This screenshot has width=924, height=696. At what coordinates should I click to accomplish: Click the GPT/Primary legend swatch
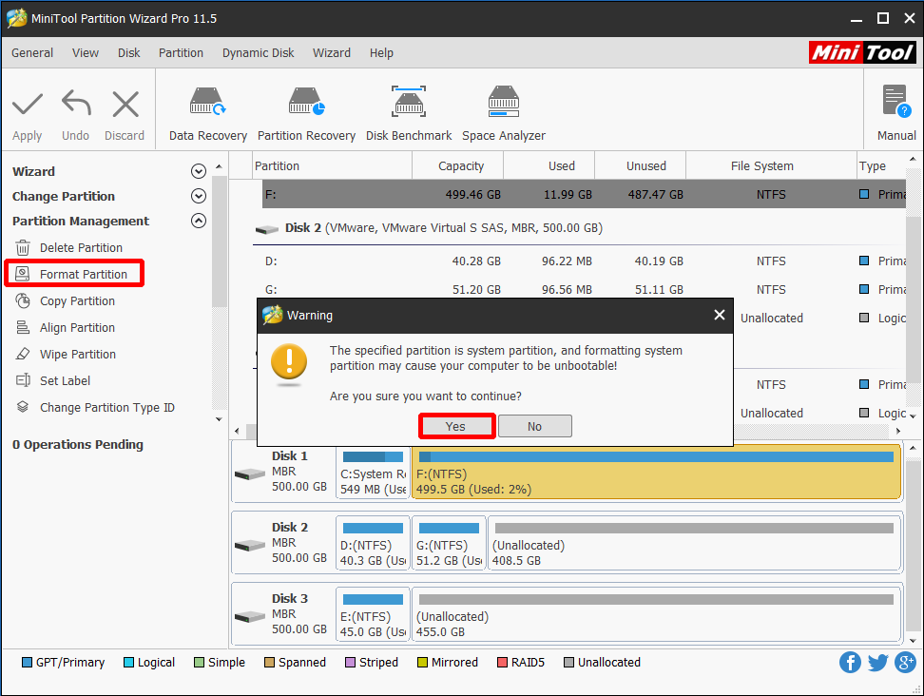click(27, 663)
